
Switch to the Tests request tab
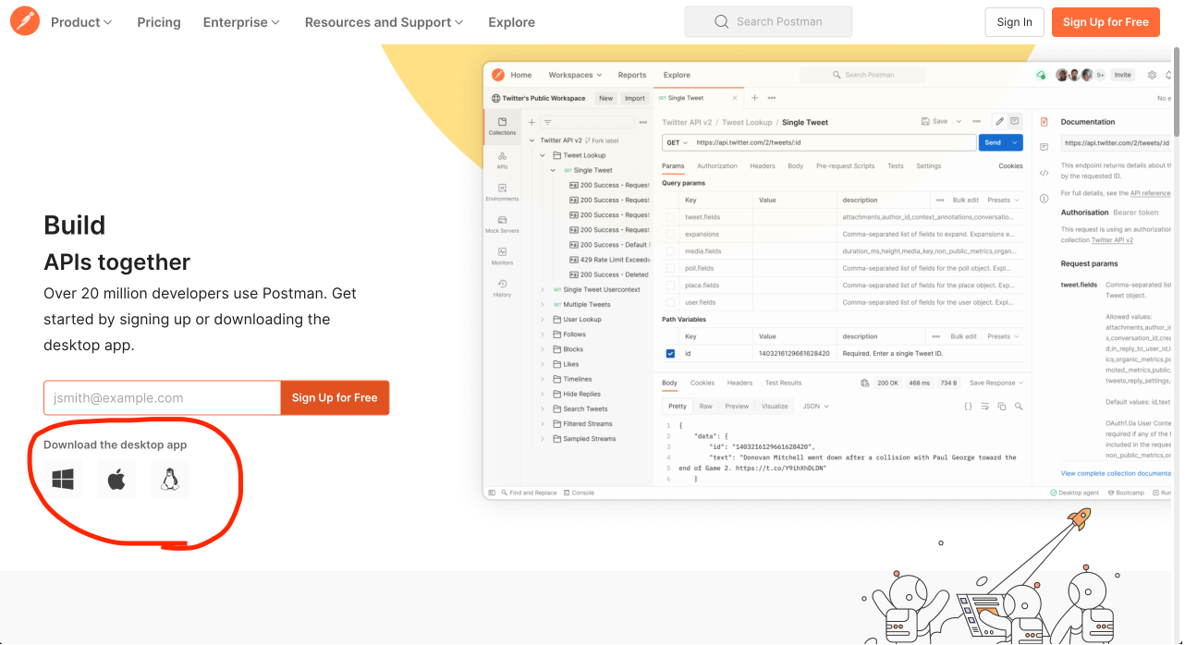tap(896, 166)
